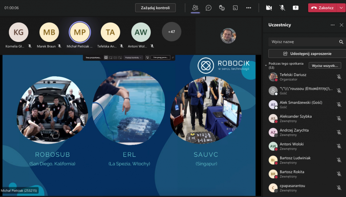Click mic icon next to roussou guest
Screen dimensions: 346x197
(x=339, y=90)
